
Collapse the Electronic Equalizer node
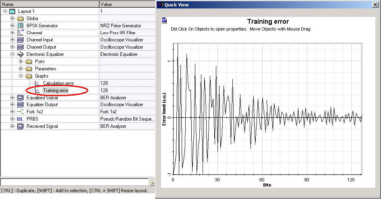12,54
